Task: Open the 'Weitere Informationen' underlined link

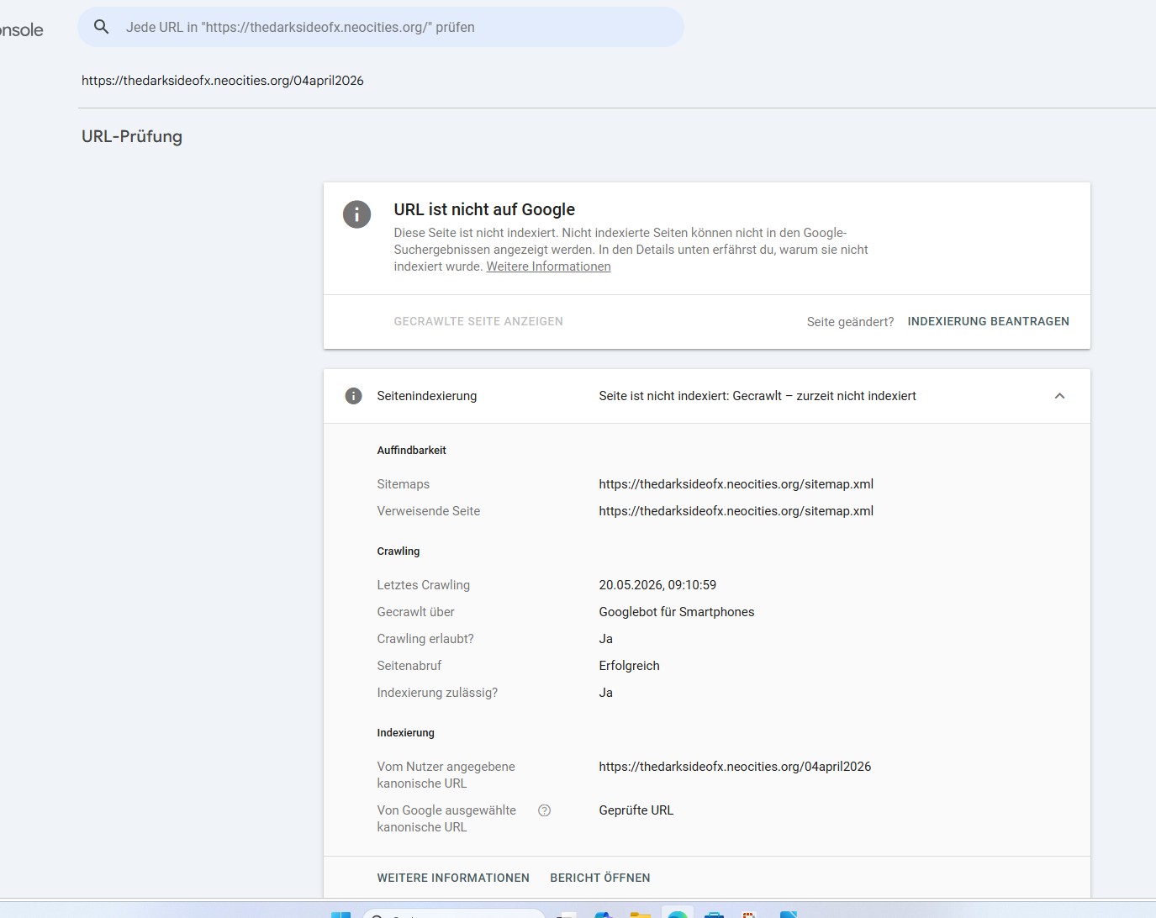Action: point(548,266)
